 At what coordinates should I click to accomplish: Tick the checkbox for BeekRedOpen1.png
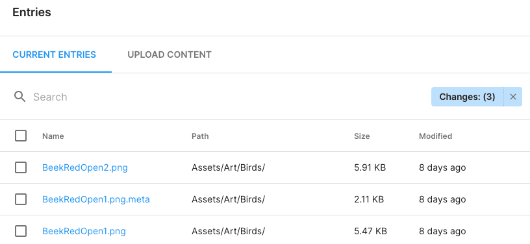pyautogui.click(x=21, y=231)
